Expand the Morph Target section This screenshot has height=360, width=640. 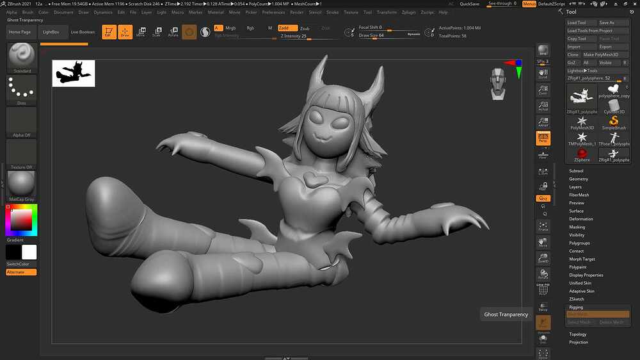pos(582,259)
